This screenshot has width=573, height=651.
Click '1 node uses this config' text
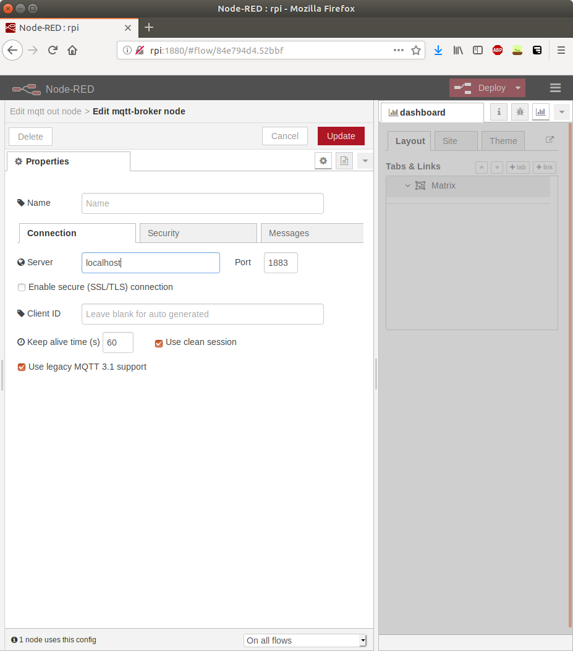click(x=57, y=640)
